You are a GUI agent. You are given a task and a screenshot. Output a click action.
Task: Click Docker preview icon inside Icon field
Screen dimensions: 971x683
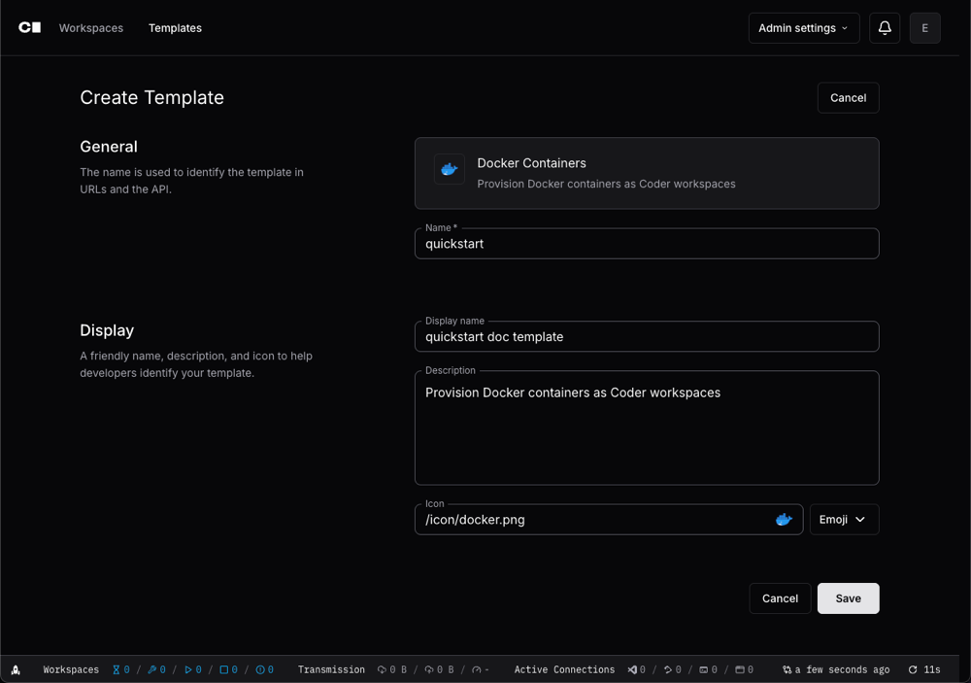[x=784, y=520]
